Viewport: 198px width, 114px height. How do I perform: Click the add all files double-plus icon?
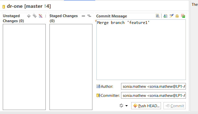[35, 16]
